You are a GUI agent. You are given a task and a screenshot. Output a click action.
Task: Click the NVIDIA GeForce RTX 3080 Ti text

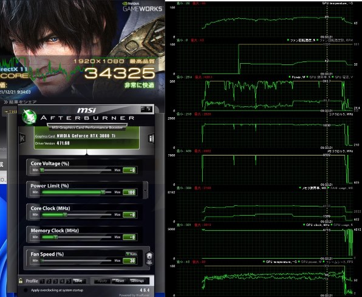point(86,136)
